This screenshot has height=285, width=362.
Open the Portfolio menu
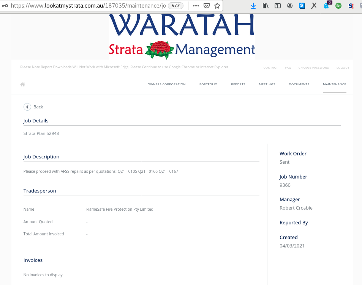pos(208,84)
